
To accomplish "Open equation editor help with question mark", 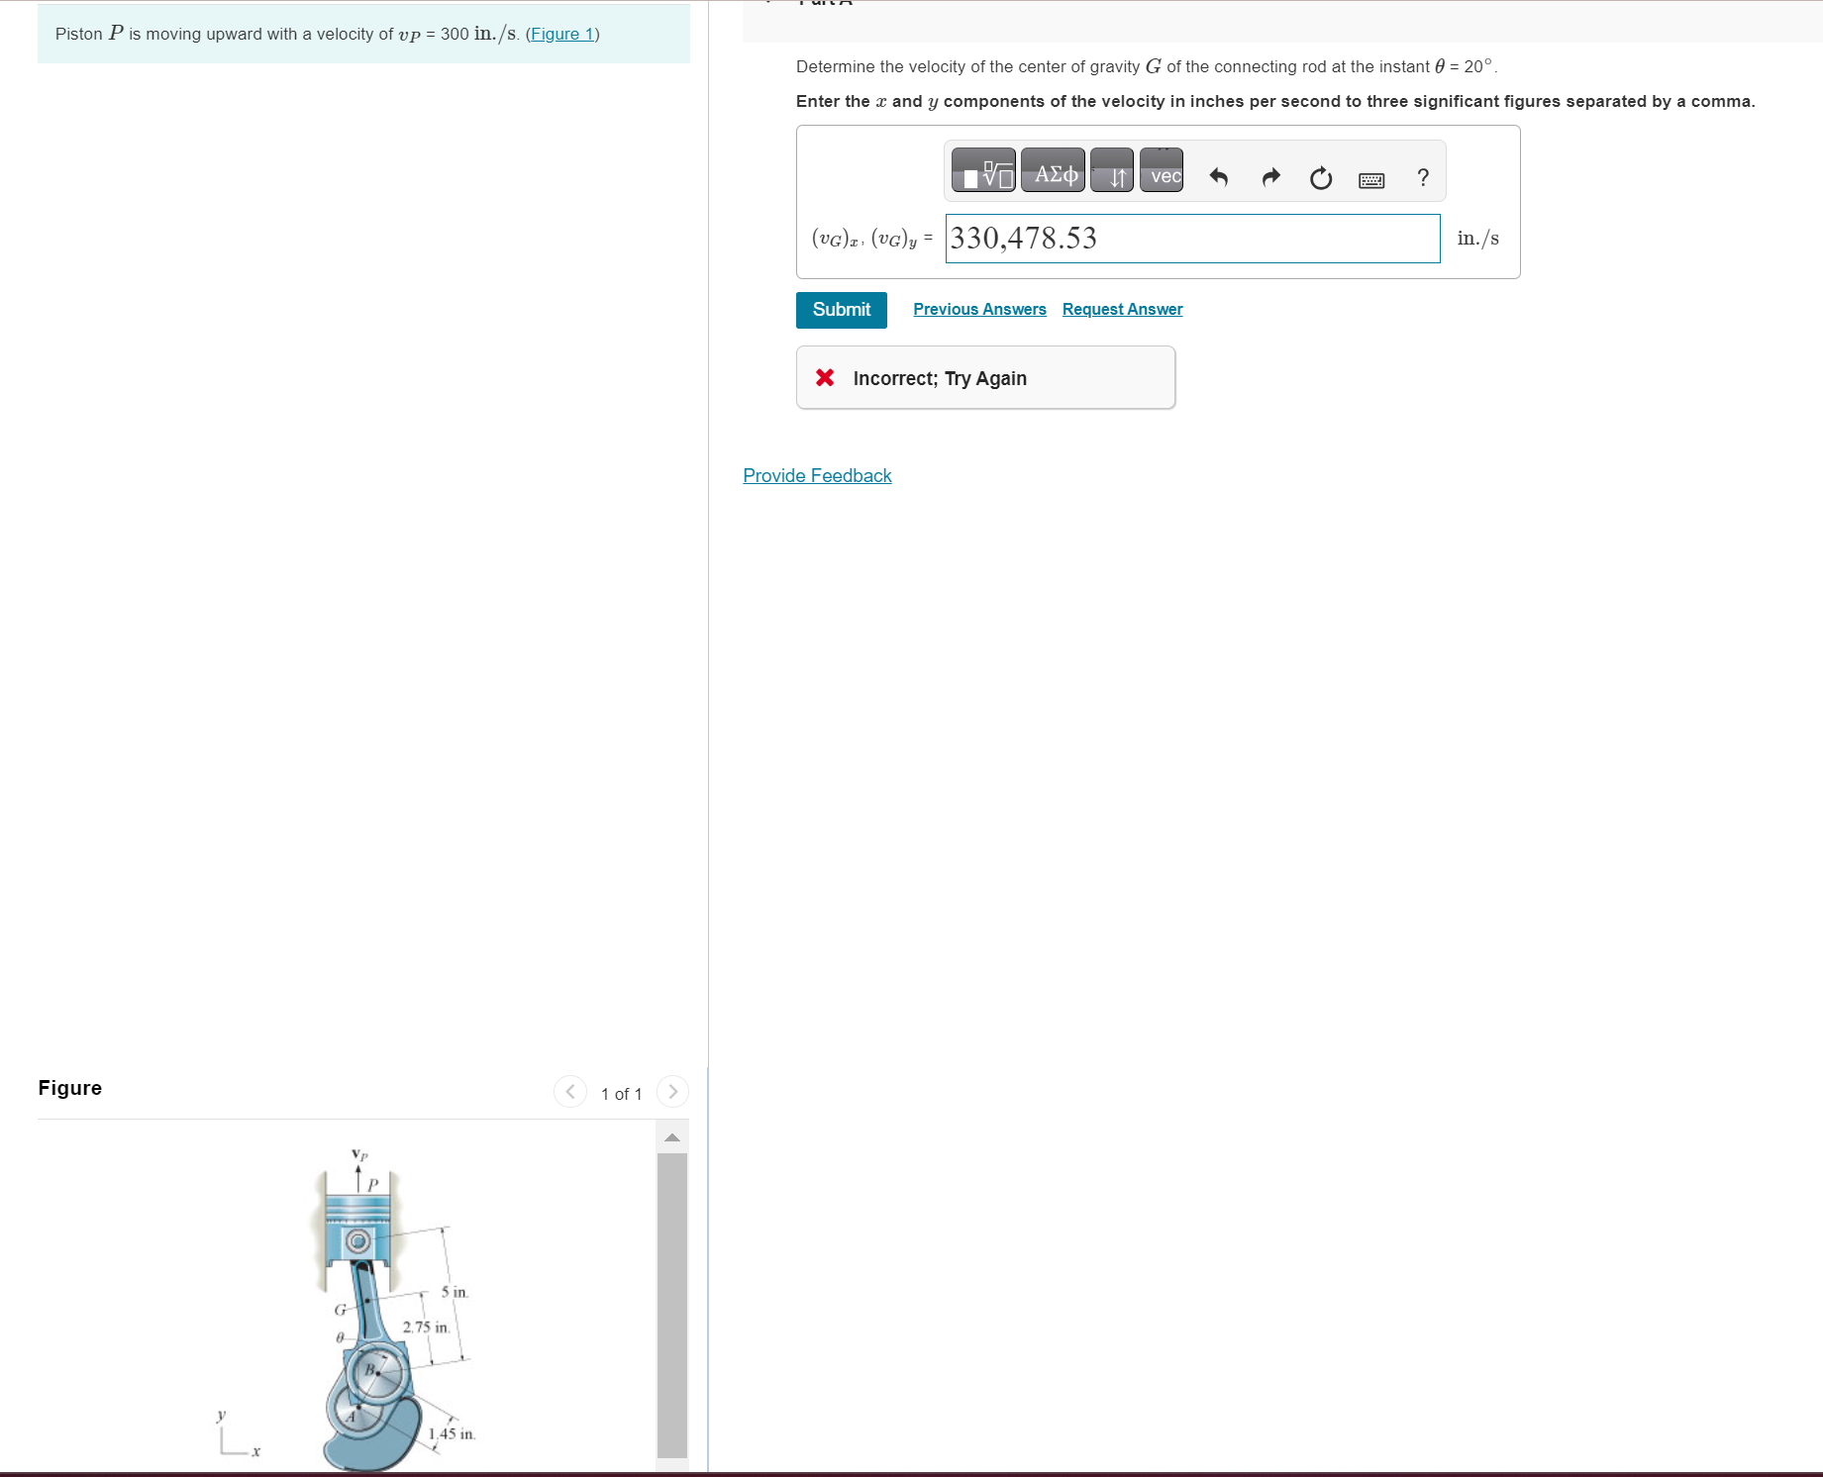I will pos(1422,178).
